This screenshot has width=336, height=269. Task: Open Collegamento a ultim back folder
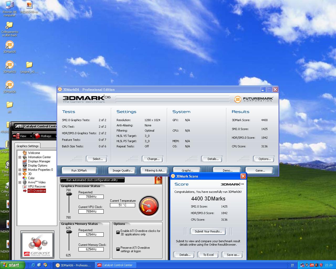coord(9,29)
